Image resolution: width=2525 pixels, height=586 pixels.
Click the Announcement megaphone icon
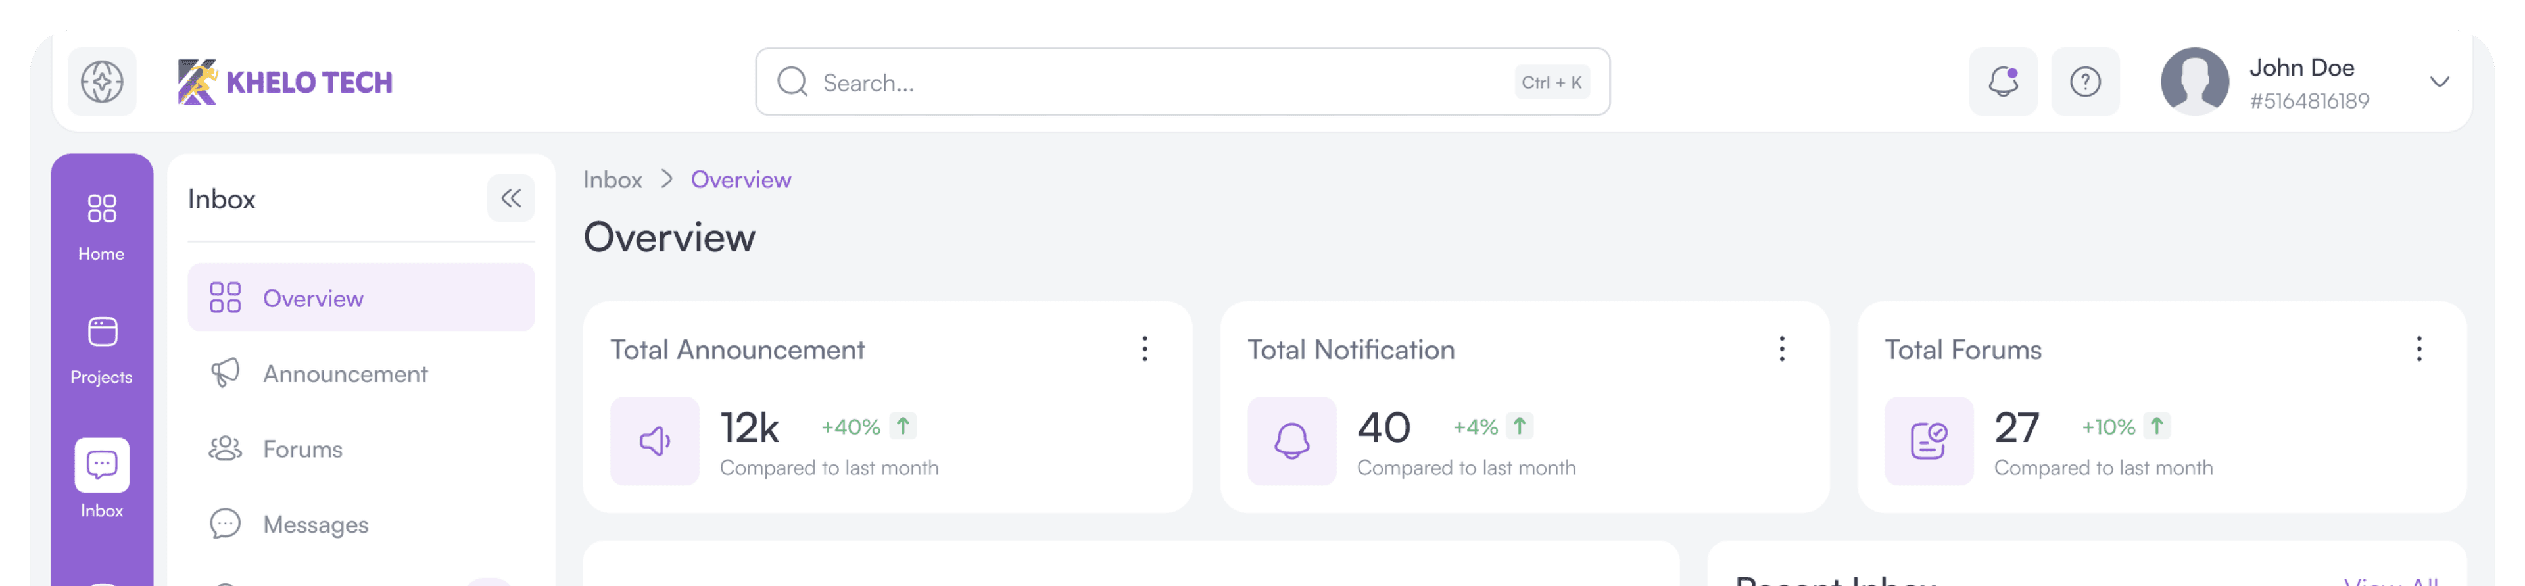click(x=226, y=372)
